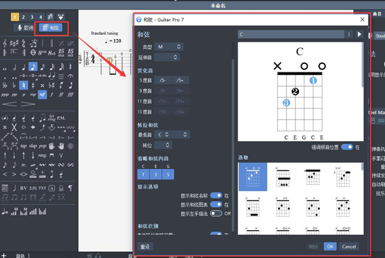
Task: Apply the sharp accidental
Action: coord(33,86)
